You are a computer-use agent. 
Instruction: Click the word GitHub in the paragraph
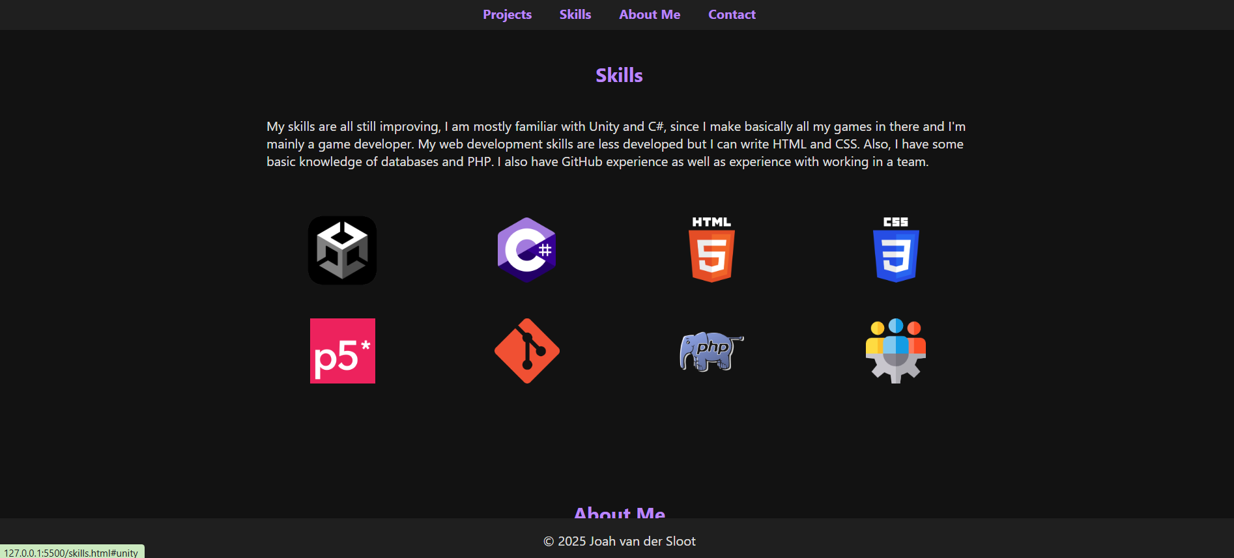coord(582,161)
